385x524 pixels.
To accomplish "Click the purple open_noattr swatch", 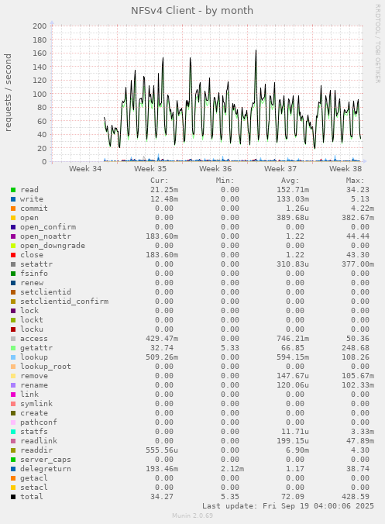I will (x=13, y=236).
